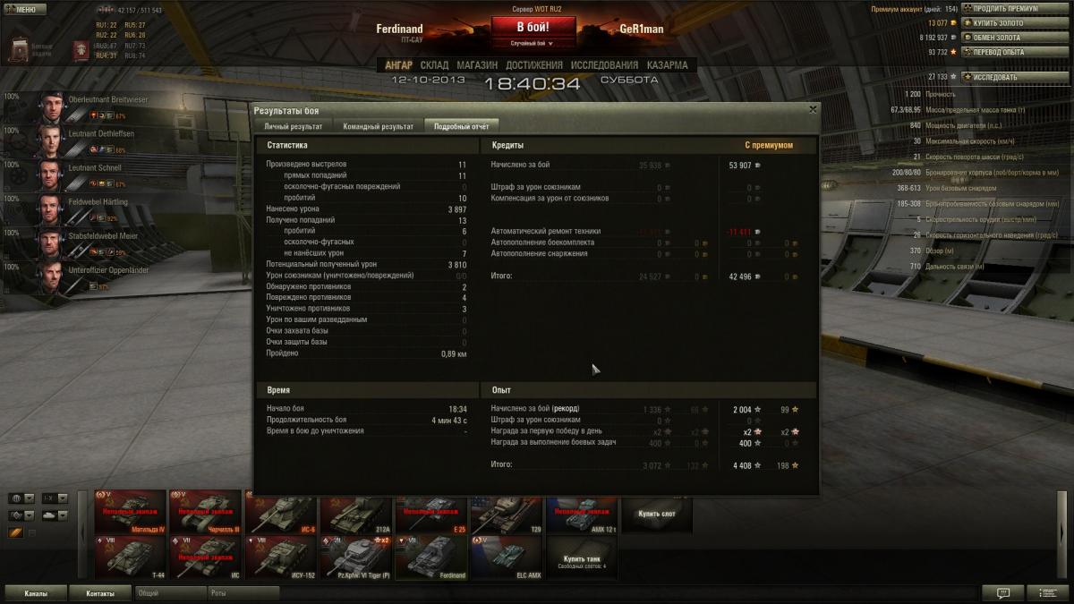Switch to the Личный результат tab
This screenshot has width=1074, height=604.
click(293, 126)
